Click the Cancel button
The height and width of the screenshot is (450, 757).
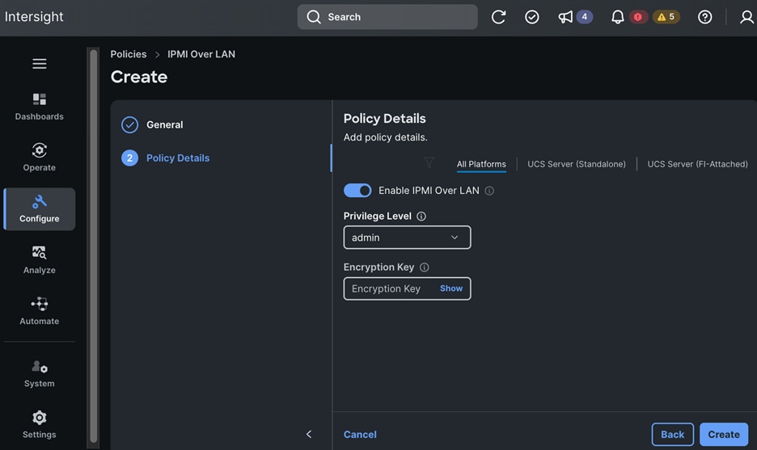point(360,434)
